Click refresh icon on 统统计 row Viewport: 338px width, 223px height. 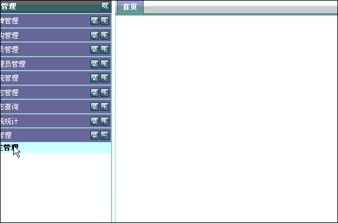pos(95,121)
